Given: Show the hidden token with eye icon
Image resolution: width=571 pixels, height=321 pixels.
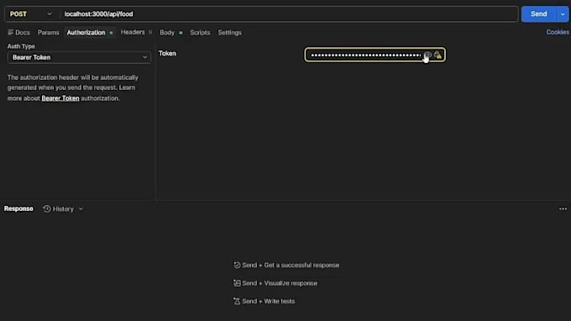Looking at the screenshot, I should (x=427, y=55).
